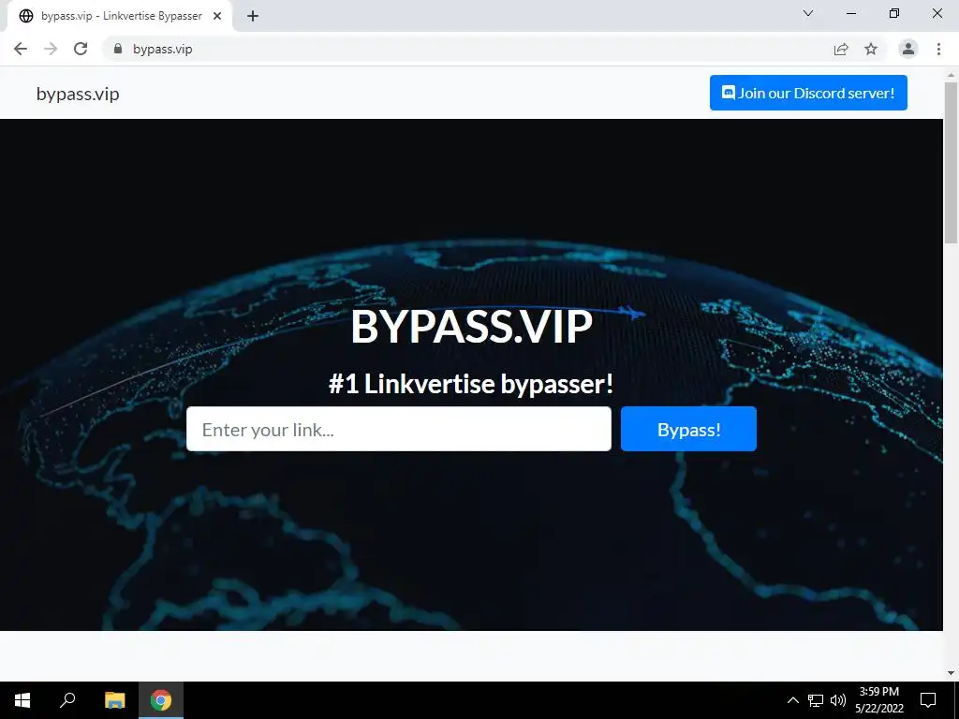Open Windows taskbar search
959x719 pixels.
[x=67, y=700]
